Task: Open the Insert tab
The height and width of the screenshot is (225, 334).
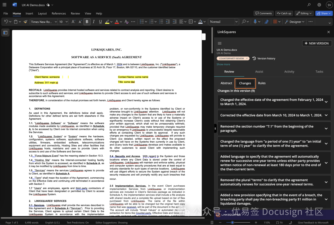Action: click(x=29, y=13)
